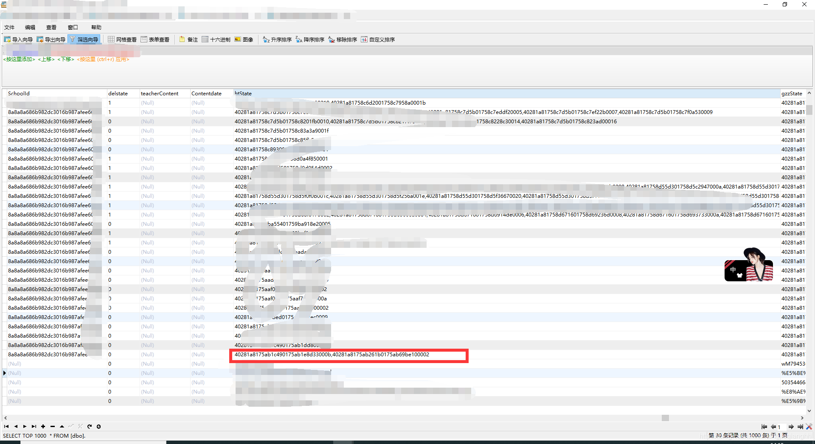Click the input method floating widget
This screenshot has width=815, height=444.
click(749, 265)
